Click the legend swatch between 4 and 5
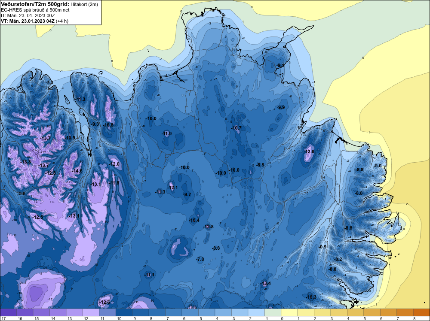The image size is (430, 321). [356, 312]
